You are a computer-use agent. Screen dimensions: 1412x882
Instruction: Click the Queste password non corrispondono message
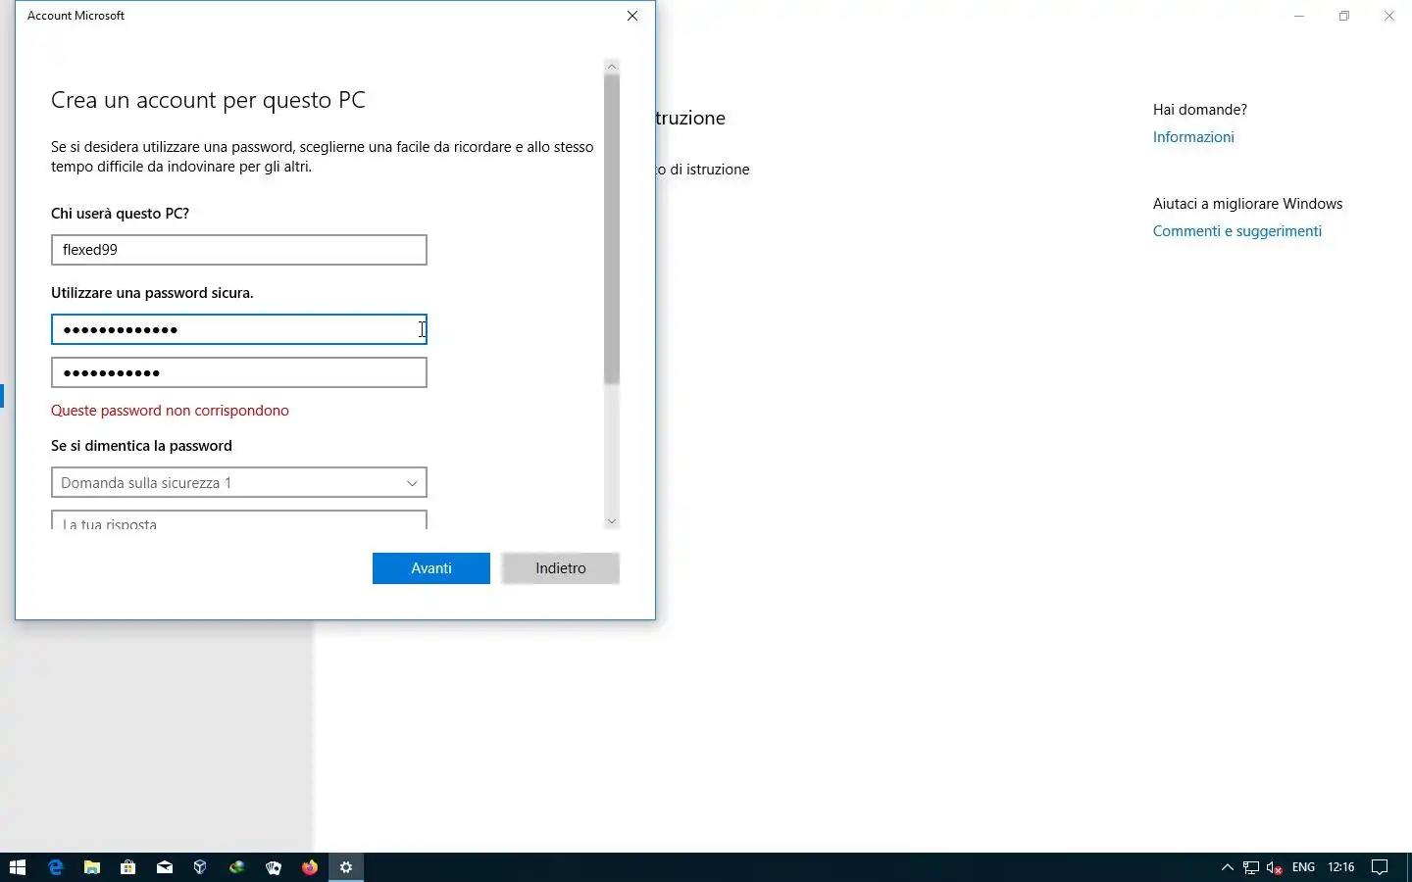point(170,411)
